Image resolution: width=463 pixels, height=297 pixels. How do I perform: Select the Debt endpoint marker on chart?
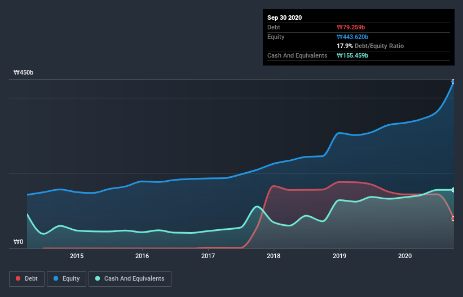click(x=453, y=219)
